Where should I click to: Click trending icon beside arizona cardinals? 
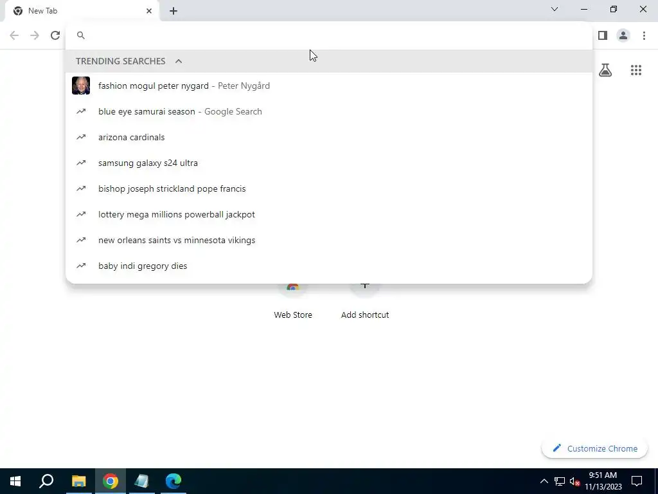(x=81, y=137)
